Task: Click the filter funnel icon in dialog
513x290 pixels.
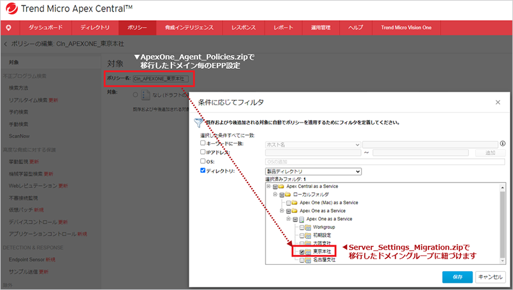Action: pyautogui.click(x=199, y=123)
